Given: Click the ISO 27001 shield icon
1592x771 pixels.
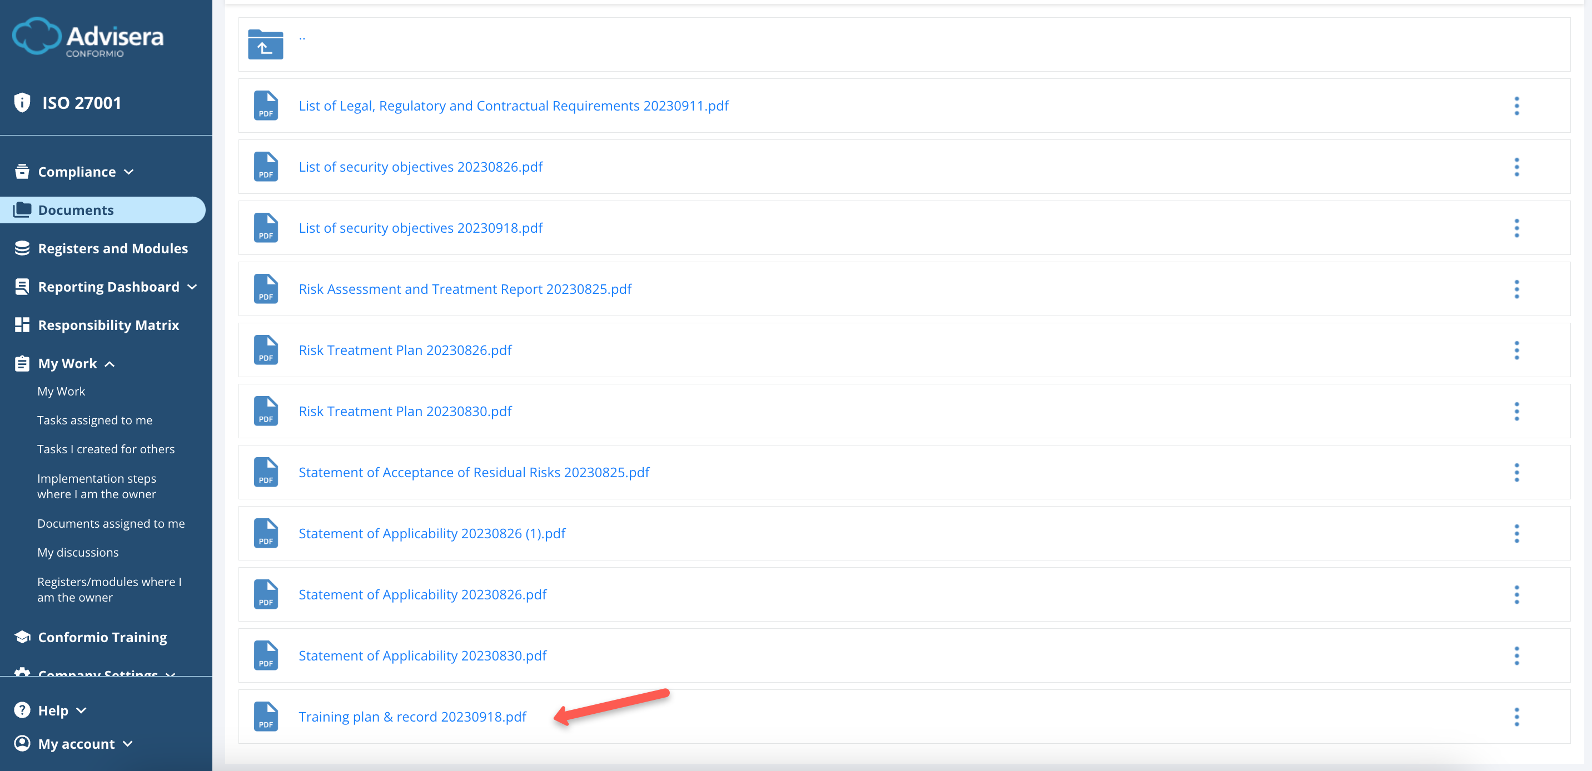Looking at the screenshot, I should point(22,103).
